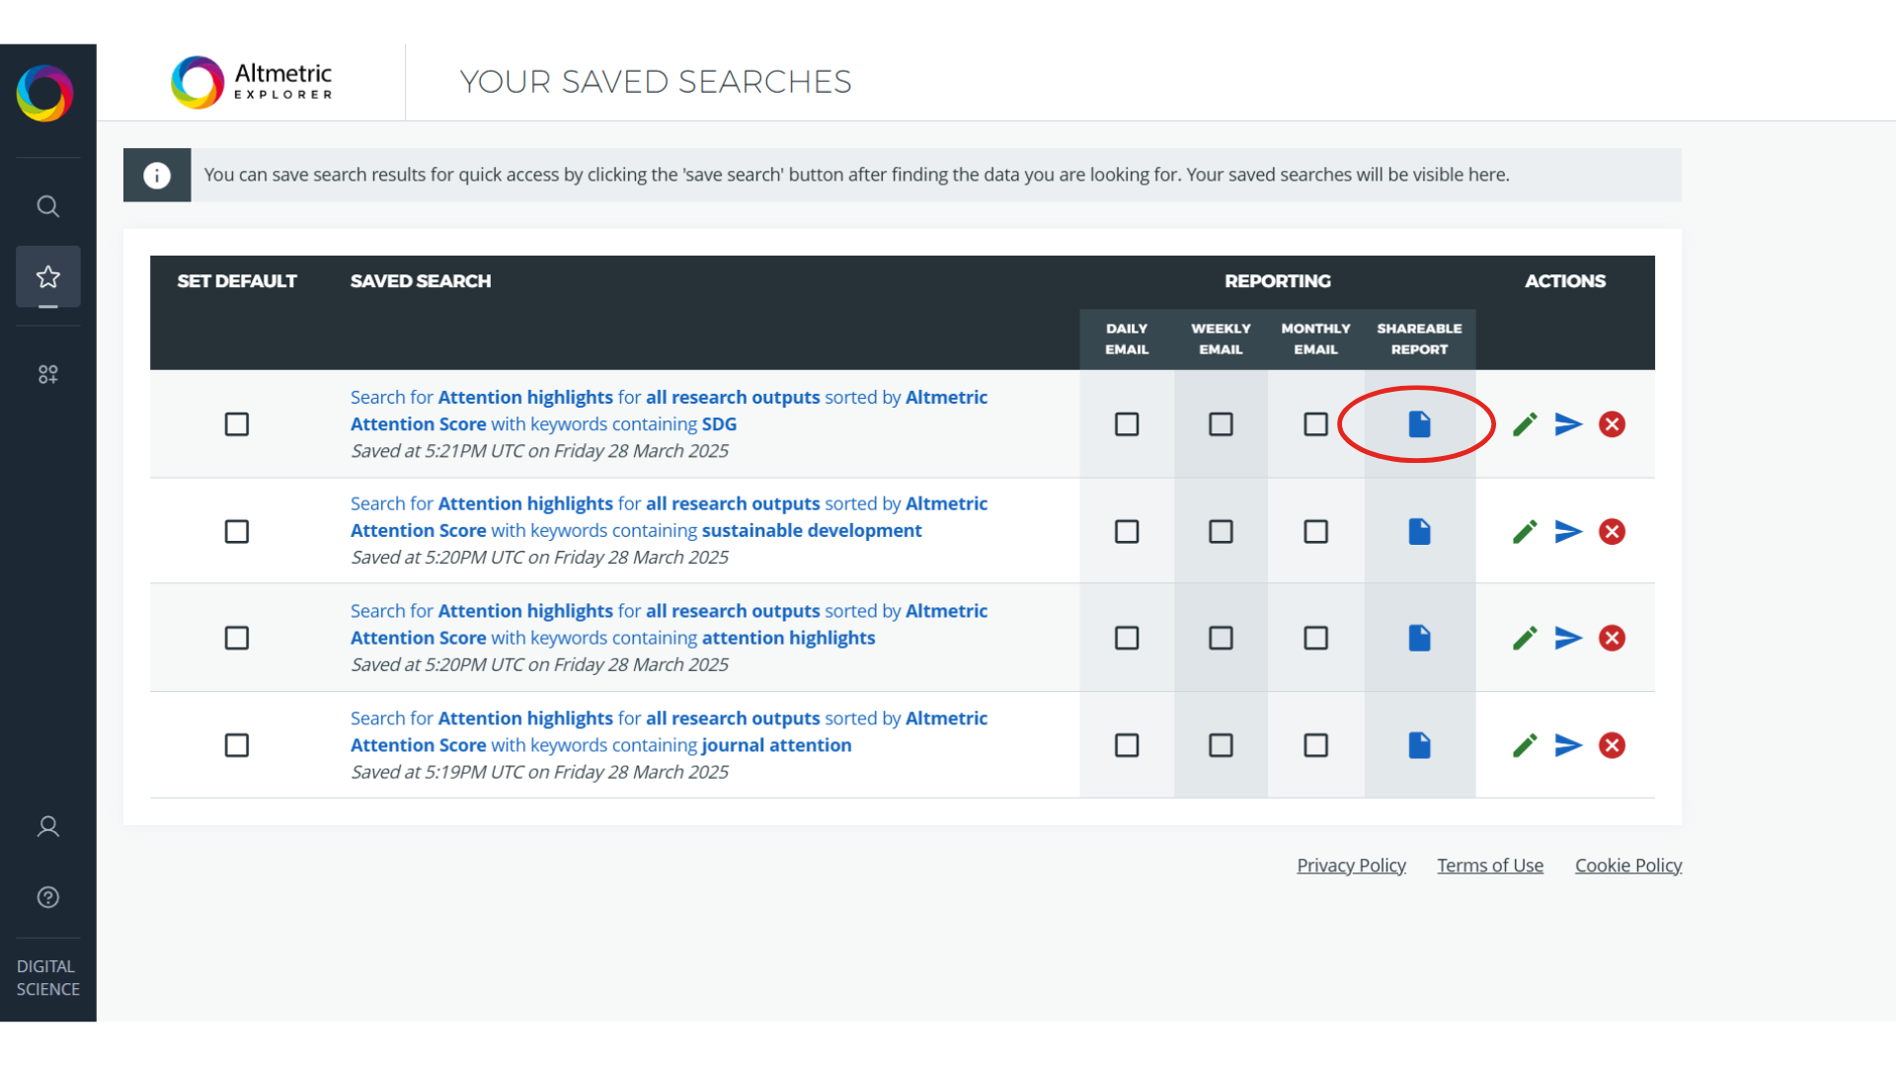Open the journal attention saved search link

(x=669, y=731)
